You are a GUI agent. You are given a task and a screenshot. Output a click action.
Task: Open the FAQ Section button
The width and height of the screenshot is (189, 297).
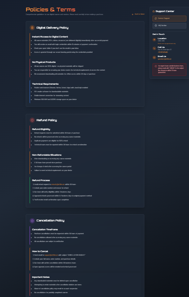click(169, 26)
